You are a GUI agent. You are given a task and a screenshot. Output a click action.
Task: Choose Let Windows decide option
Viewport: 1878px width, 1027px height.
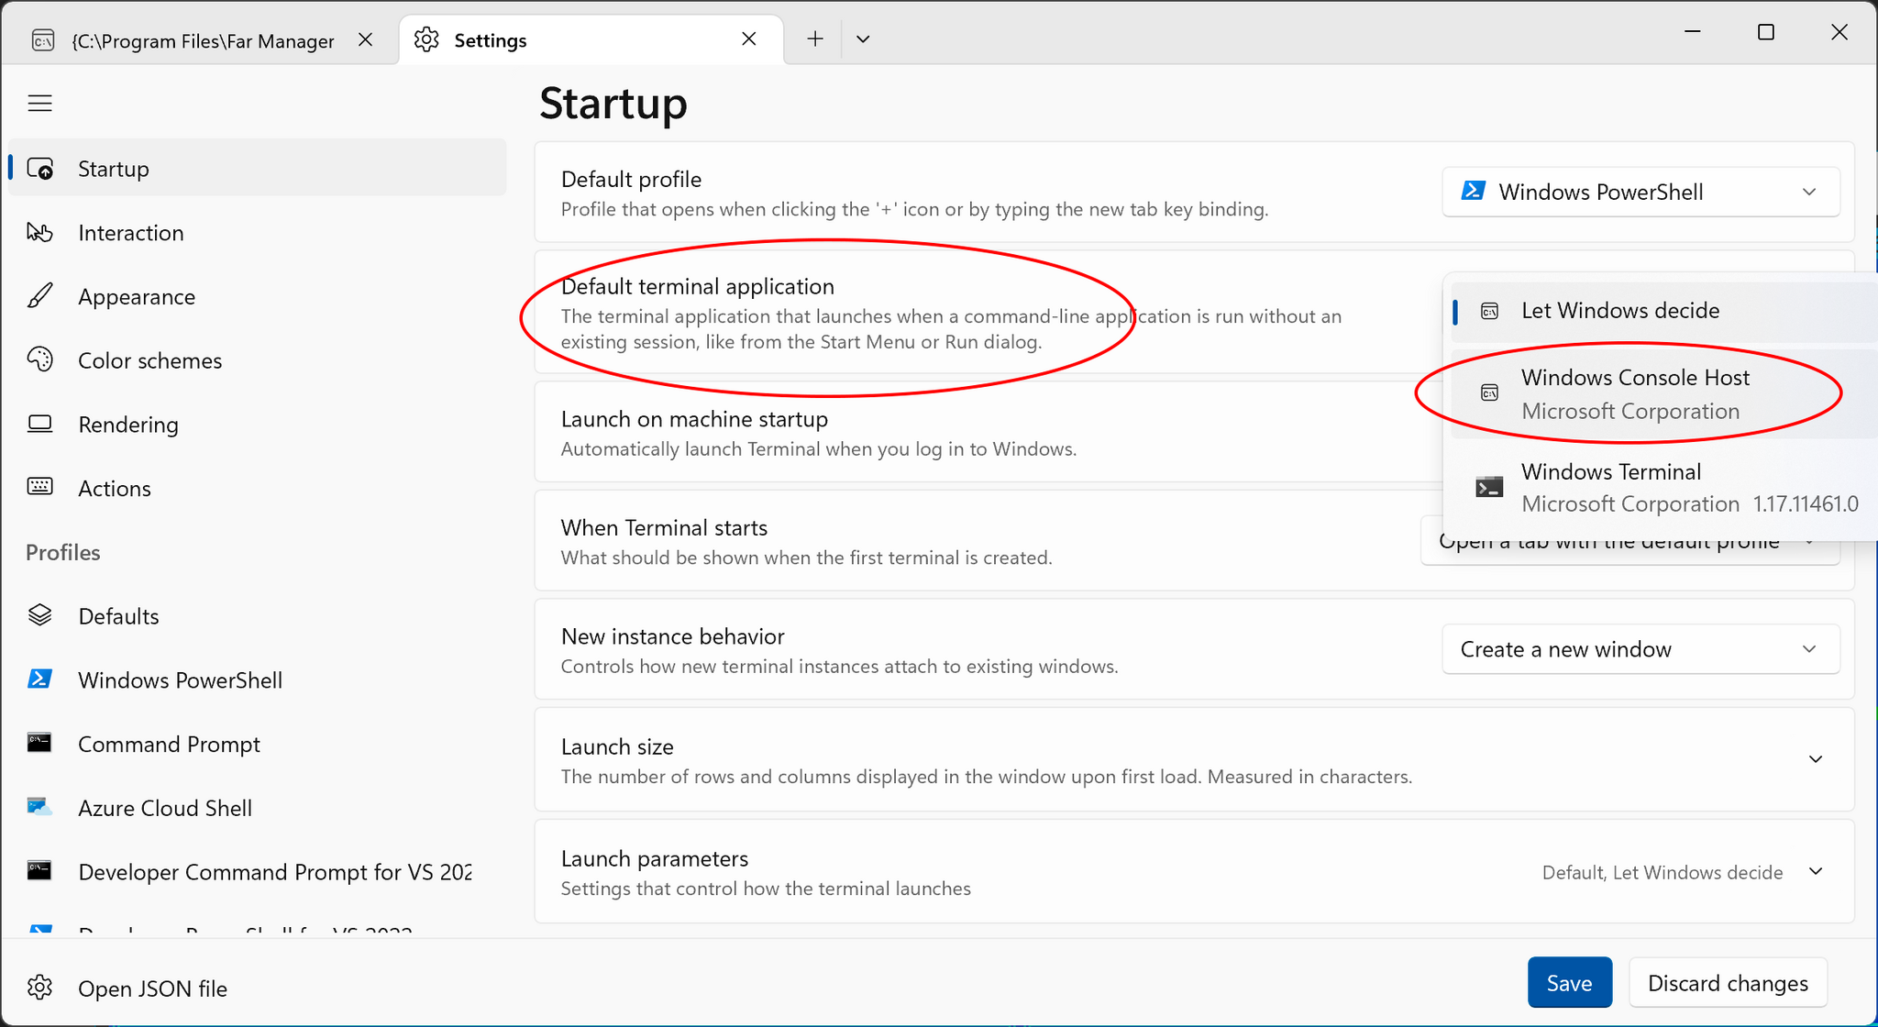point(1663,311)
